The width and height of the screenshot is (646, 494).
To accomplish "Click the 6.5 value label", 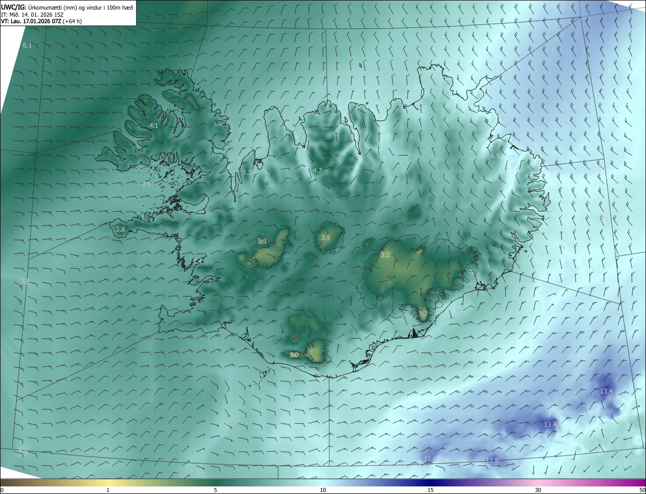I will point(495,156).
